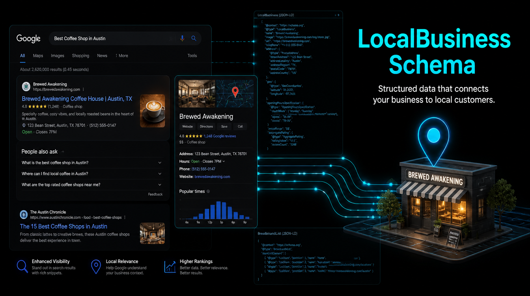Open the More search filters menu

tap(121, 55)
